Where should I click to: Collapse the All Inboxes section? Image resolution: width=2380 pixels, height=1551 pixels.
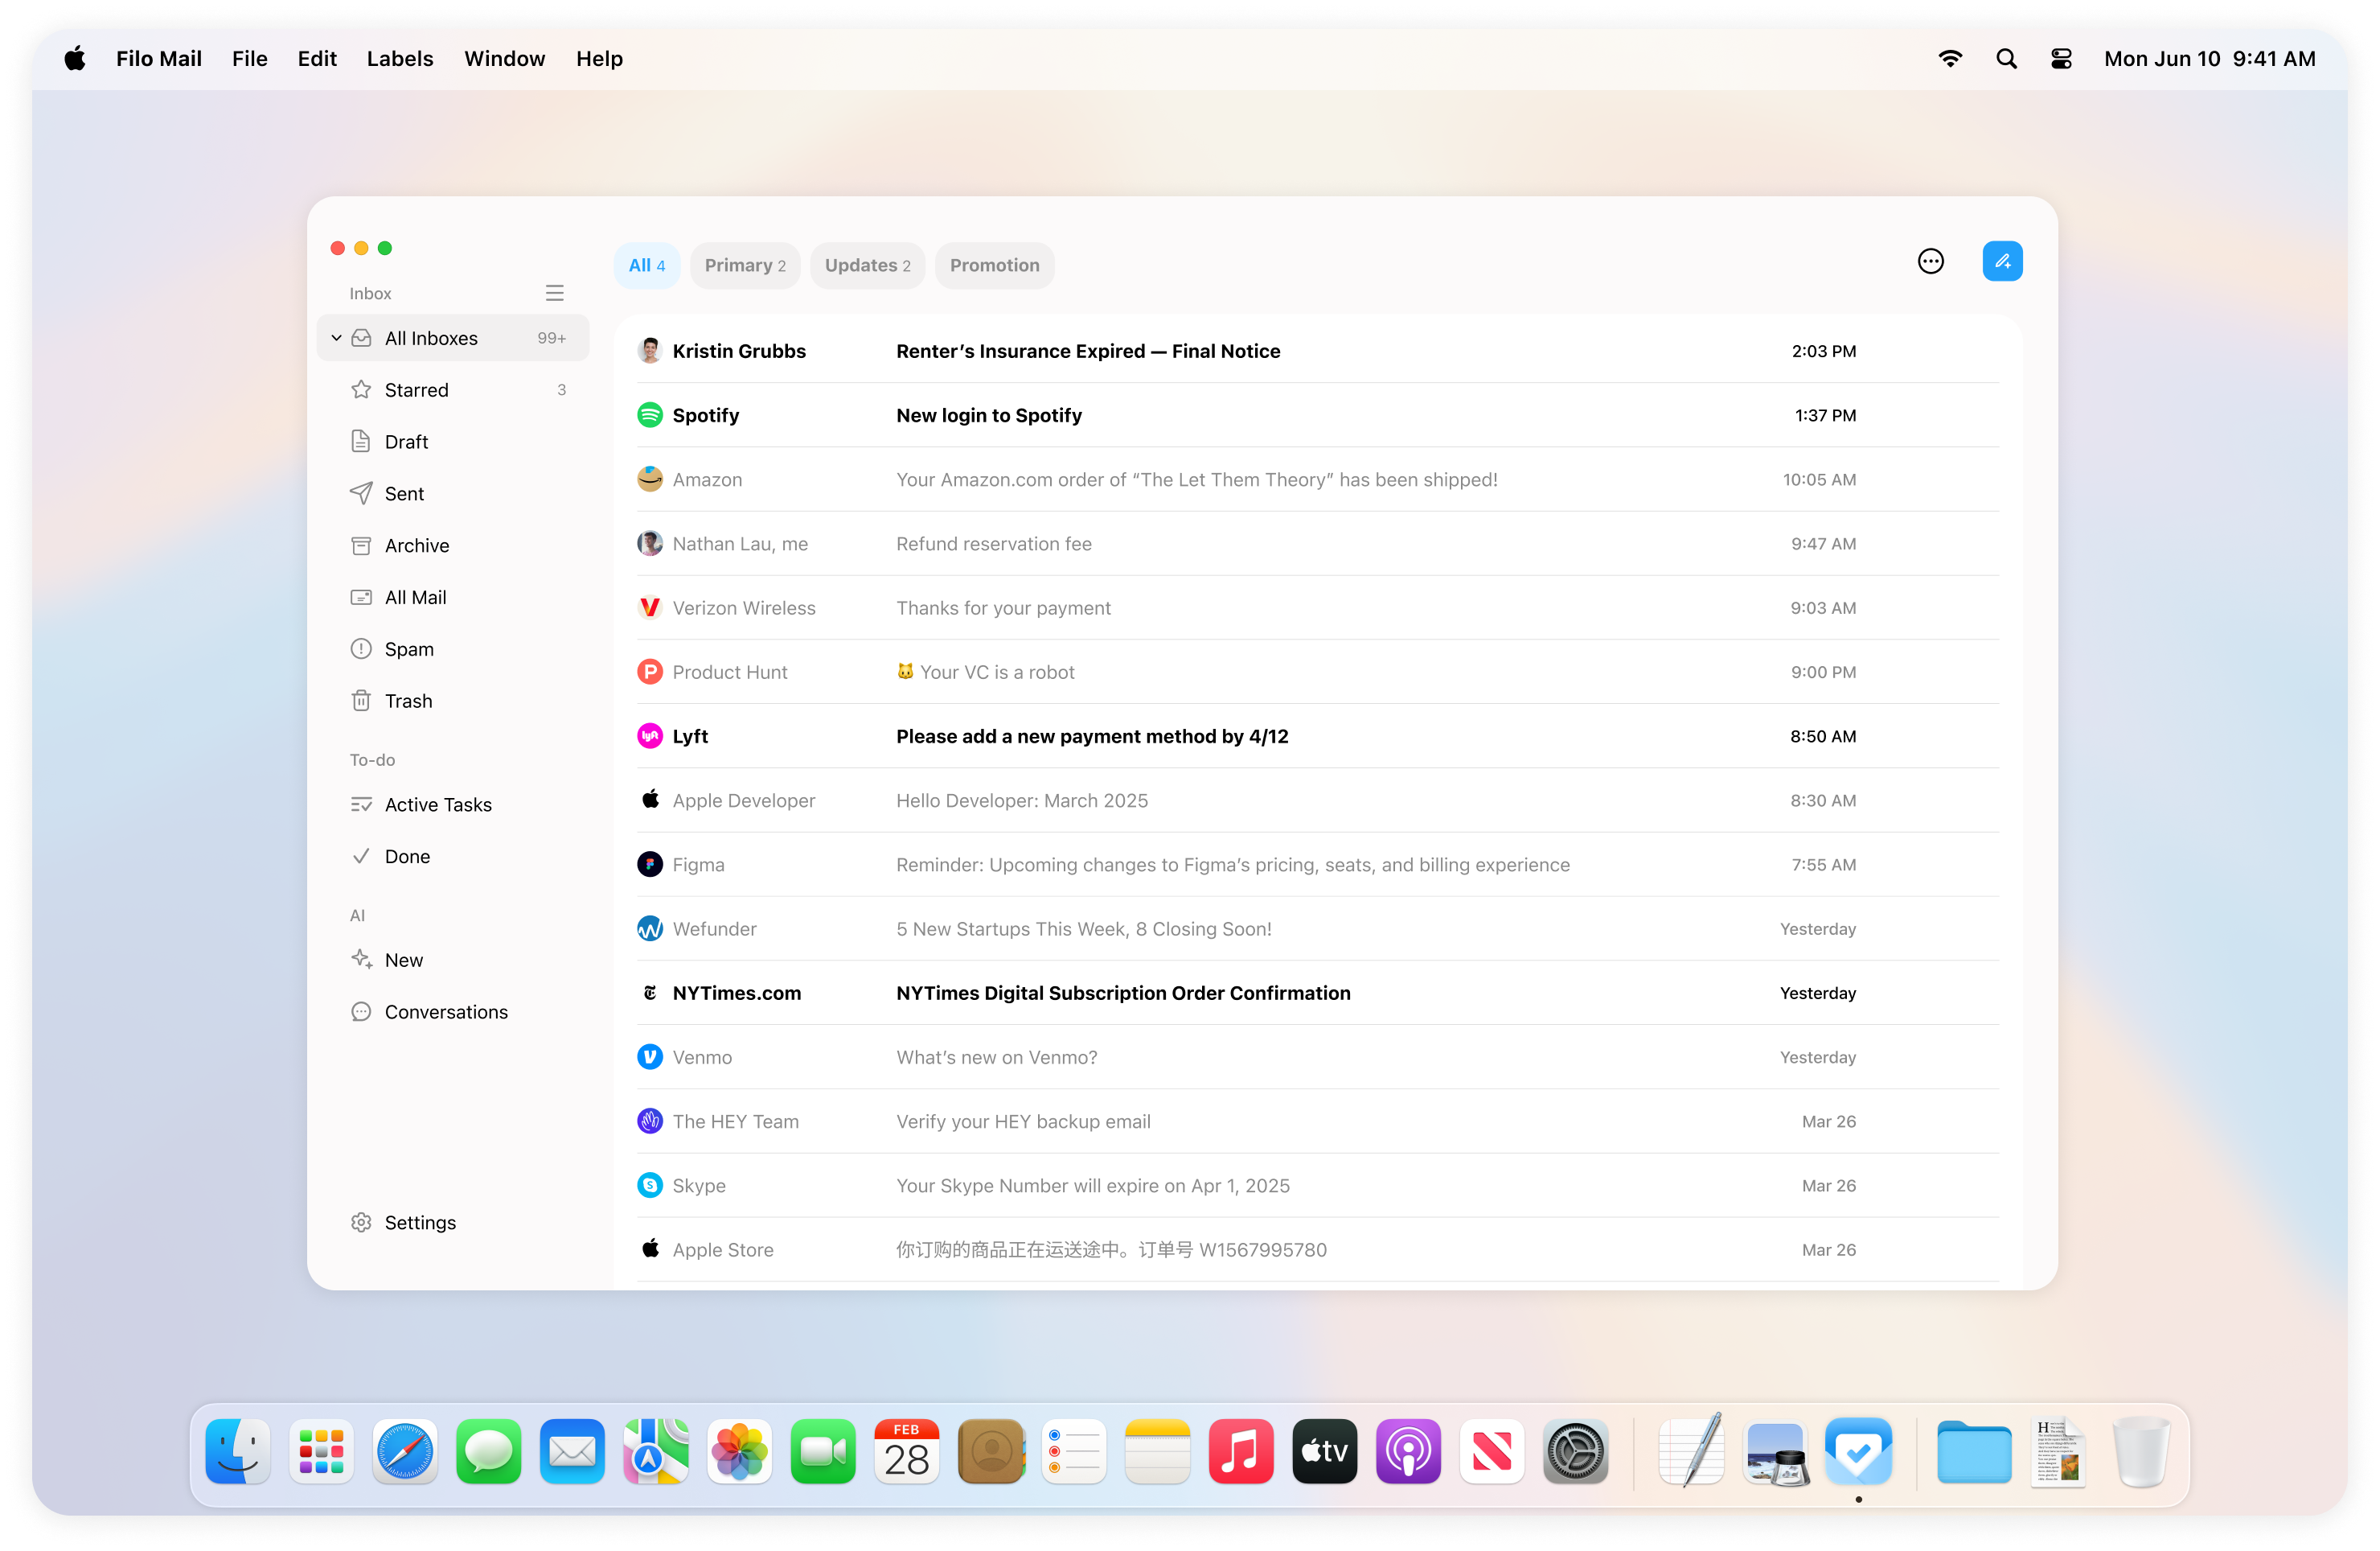[x=337, y=337]
